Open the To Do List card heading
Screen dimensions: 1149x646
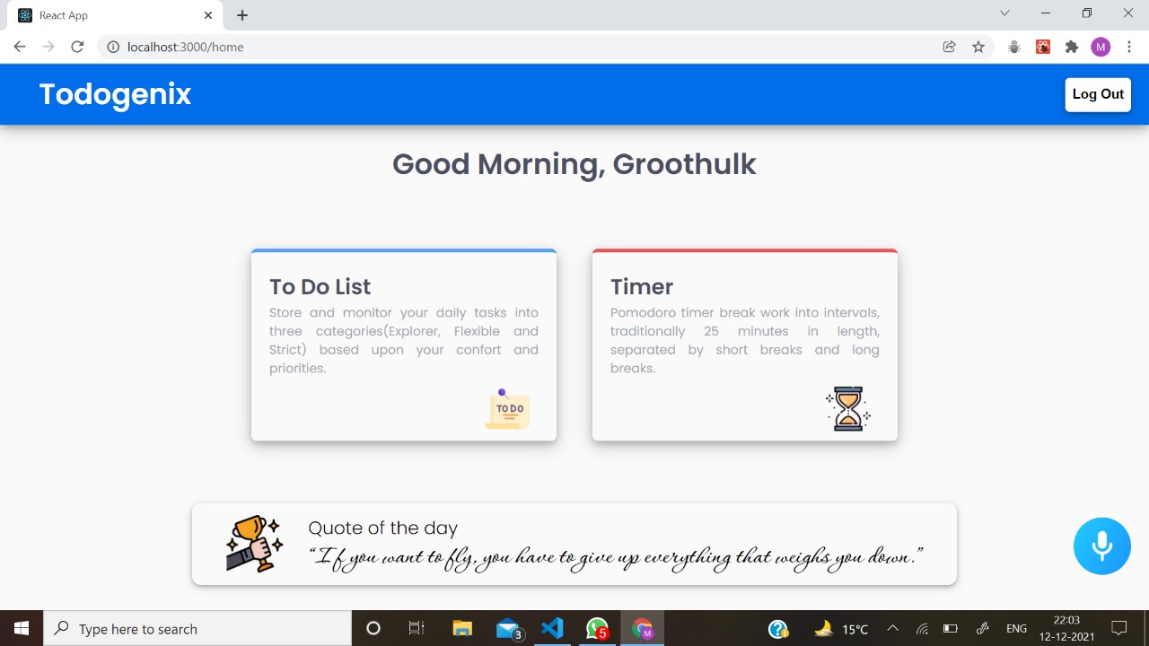point(320,286)
